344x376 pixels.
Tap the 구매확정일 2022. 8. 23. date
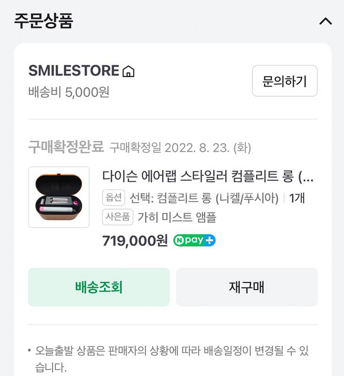pyautogui.click(x=180, y=147)
